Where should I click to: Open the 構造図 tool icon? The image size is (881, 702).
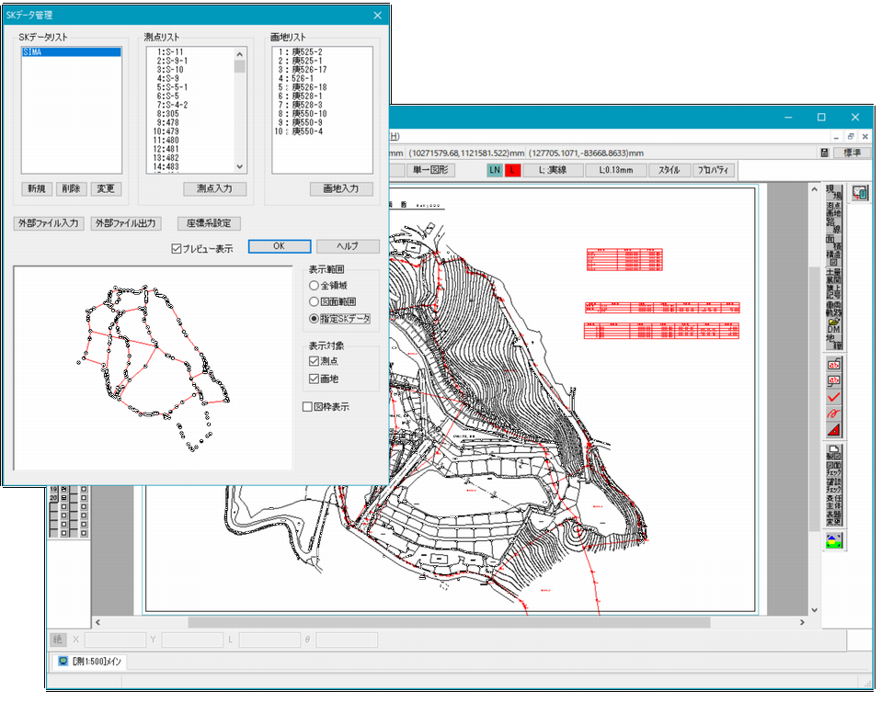(833, 258)
